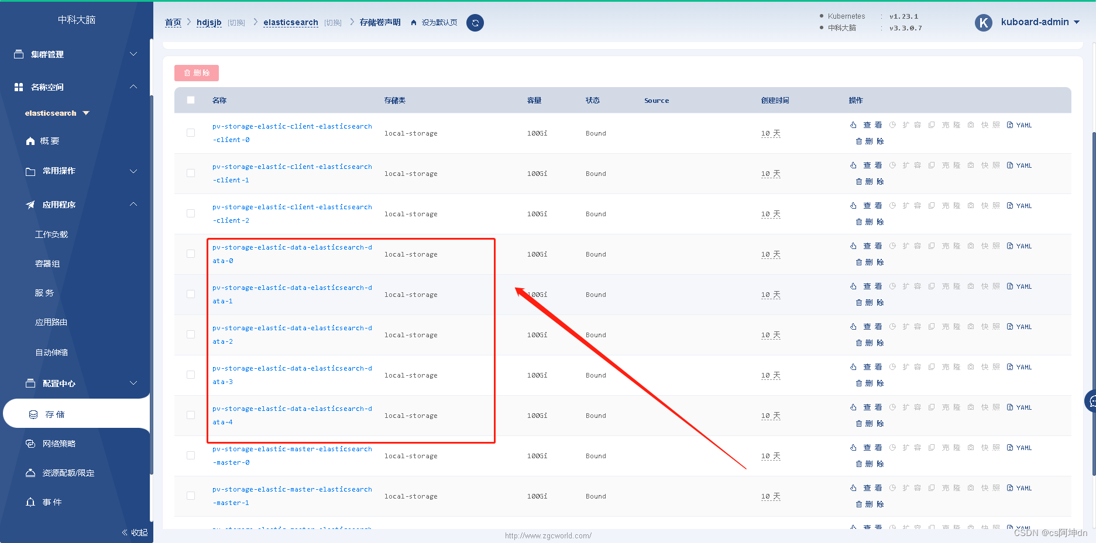Viewport: 1096px width, 543px height.
Task: Click the YAML file icon in master-0 row
Action: pyautogui.click(x=1010, y=448)
